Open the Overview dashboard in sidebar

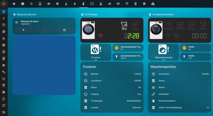4,12
